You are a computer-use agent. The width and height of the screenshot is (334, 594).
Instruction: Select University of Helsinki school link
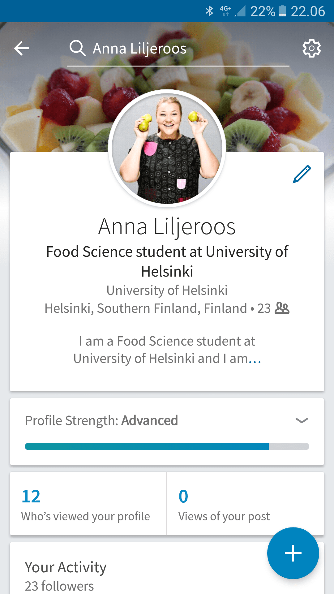(x=167, y=291)
